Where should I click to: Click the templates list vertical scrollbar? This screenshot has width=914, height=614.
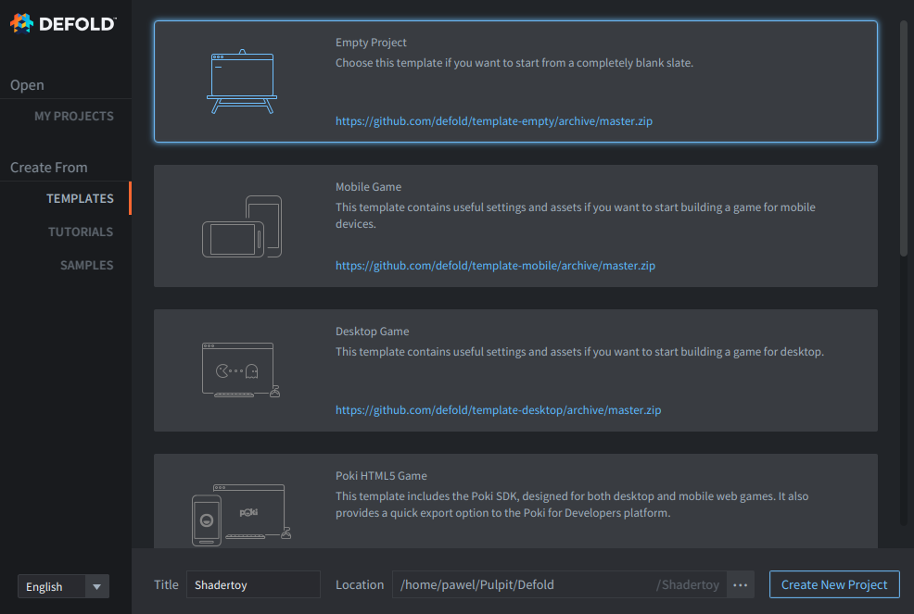(904, 139)
